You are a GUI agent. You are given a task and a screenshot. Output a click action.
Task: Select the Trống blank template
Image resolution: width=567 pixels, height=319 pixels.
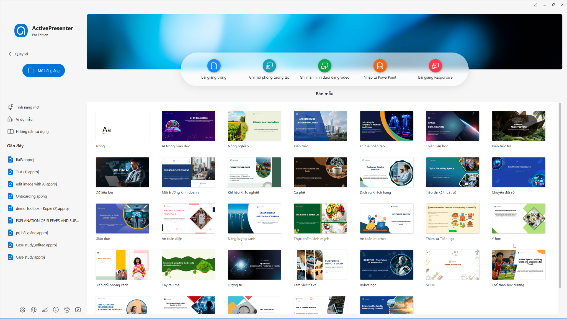122,126
